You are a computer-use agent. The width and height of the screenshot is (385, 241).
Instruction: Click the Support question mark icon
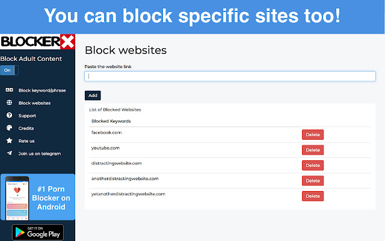[9, 115]
